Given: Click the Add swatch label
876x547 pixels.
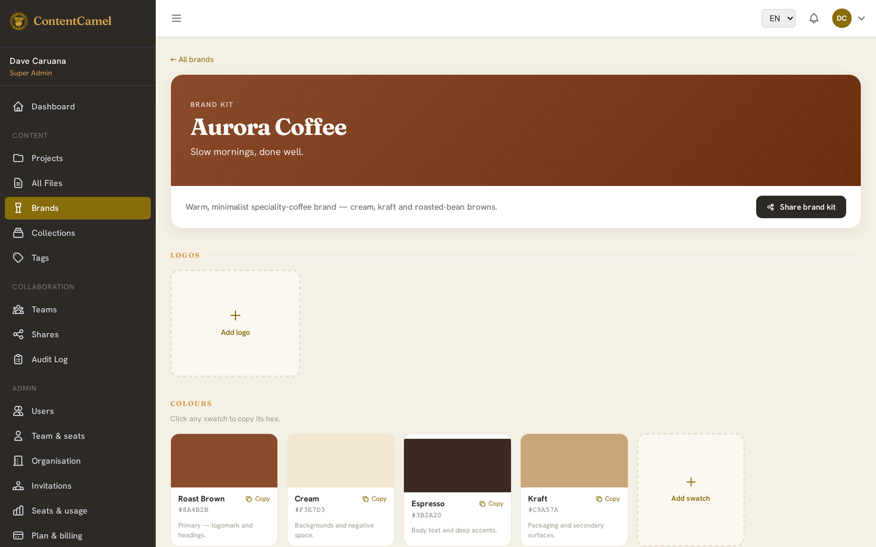Looking at the screenshot, I should pyautogui.click(x=690, y=498).
